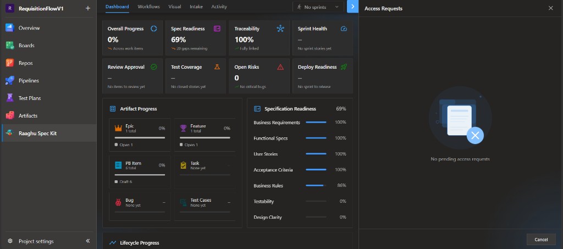This screenshot has height=249, width=563.
Task: Open the Test Plans flask icon
Action: 10,98
